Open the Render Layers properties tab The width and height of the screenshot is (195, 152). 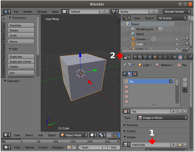pos(140,57)
